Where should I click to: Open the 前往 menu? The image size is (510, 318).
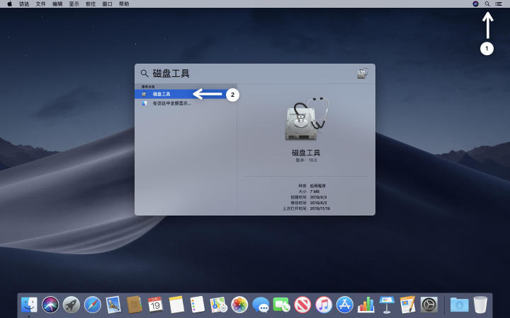pos(91,4)
